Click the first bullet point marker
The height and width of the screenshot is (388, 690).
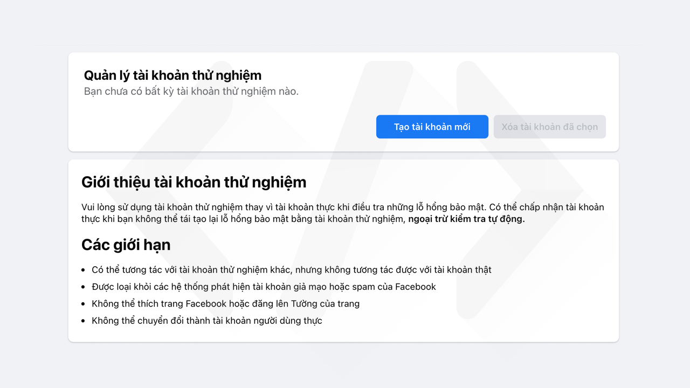click(x=84, y=269)
